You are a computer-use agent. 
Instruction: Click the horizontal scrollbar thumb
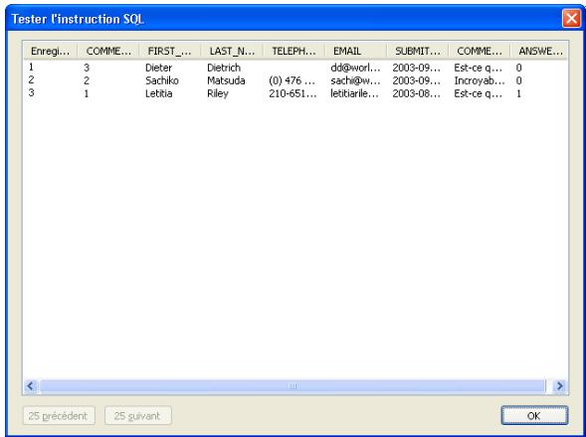(293, 385)
